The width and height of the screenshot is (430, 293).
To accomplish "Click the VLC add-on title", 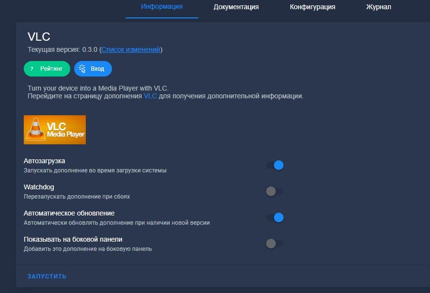I will pos(39,37).
